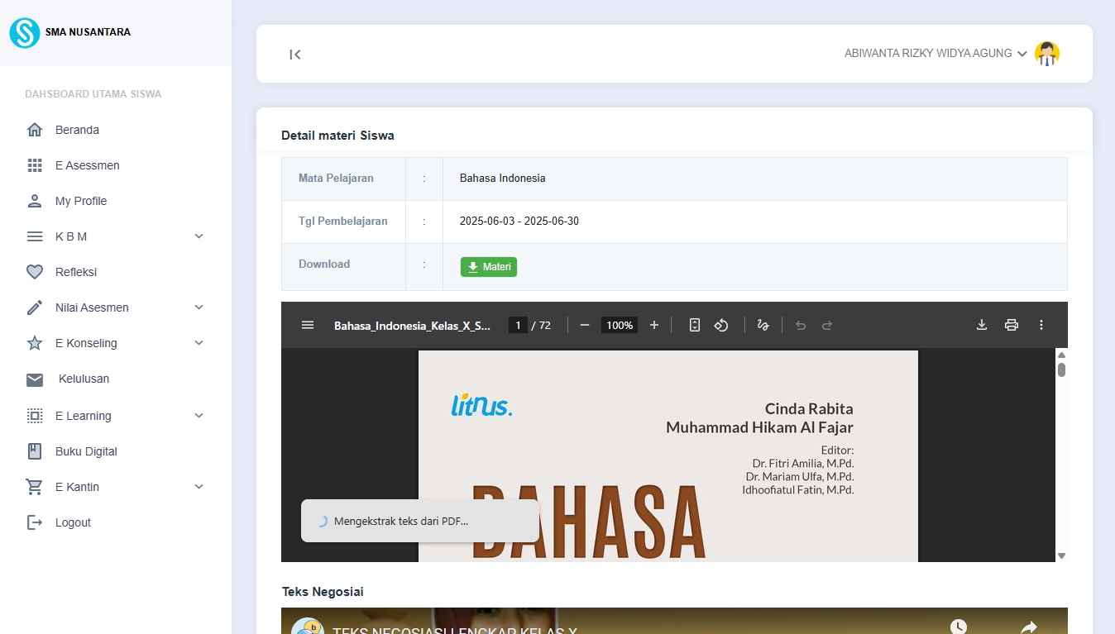Click the PDF zoom in plus icon

pyautogui.click(x=654, y=325)
